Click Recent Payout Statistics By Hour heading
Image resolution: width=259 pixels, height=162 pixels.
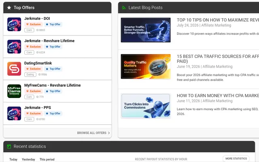tap(161, 159)
